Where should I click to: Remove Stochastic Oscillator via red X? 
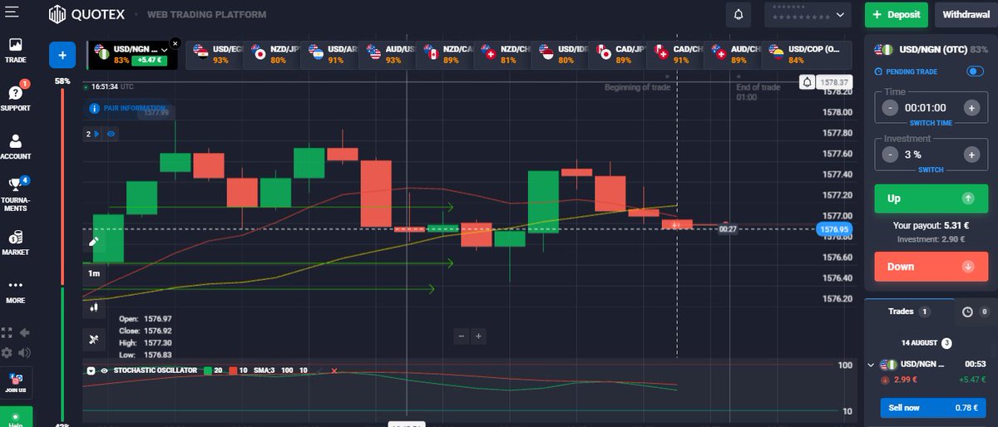click(334, 371)
